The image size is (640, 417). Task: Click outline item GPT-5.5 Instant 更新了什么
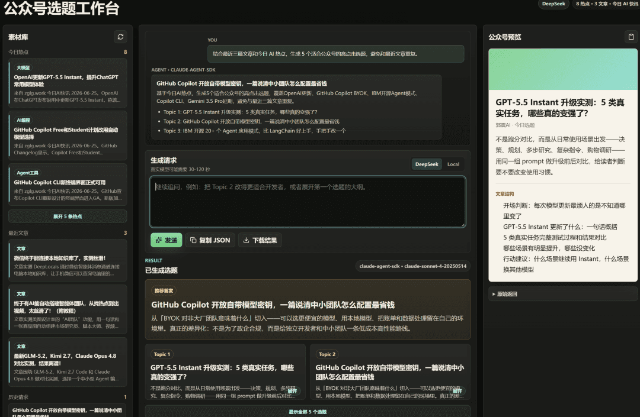point(560,227)
